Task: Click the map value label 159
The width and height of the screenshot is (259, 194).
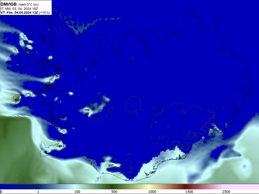Action: pyautogui.click(x=87, y=110)
